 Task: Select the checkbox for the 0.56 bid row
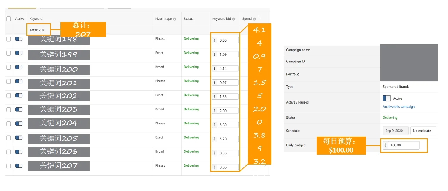9,152
